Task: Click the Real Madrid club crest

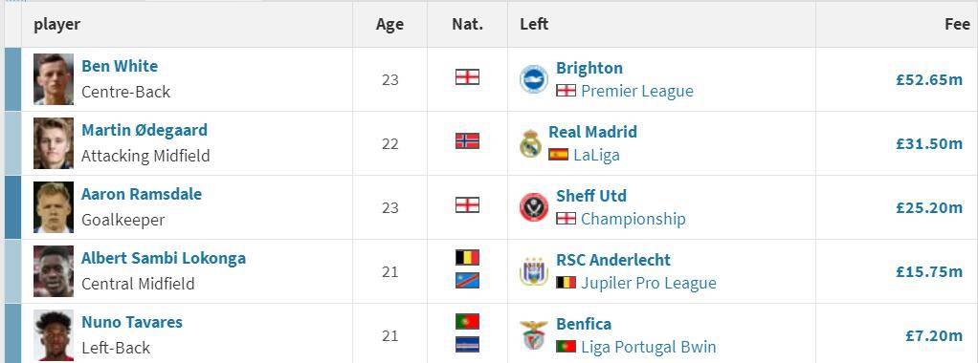Action: point(530,144)
